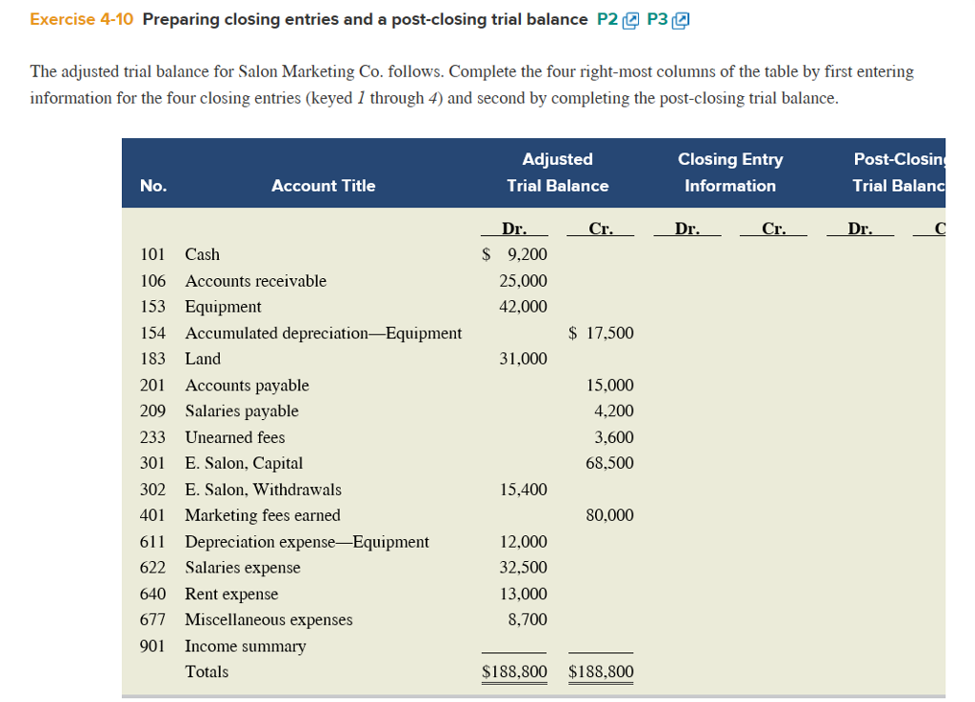Select the E. Salon, Withdrawals debit 15,400
The height and width of the screenshot is (702, 975).
pos(524,490)
